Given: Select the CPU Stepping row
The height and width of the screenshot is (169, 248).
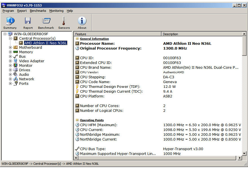Looking at the screenshot, I should coord(158,77).
